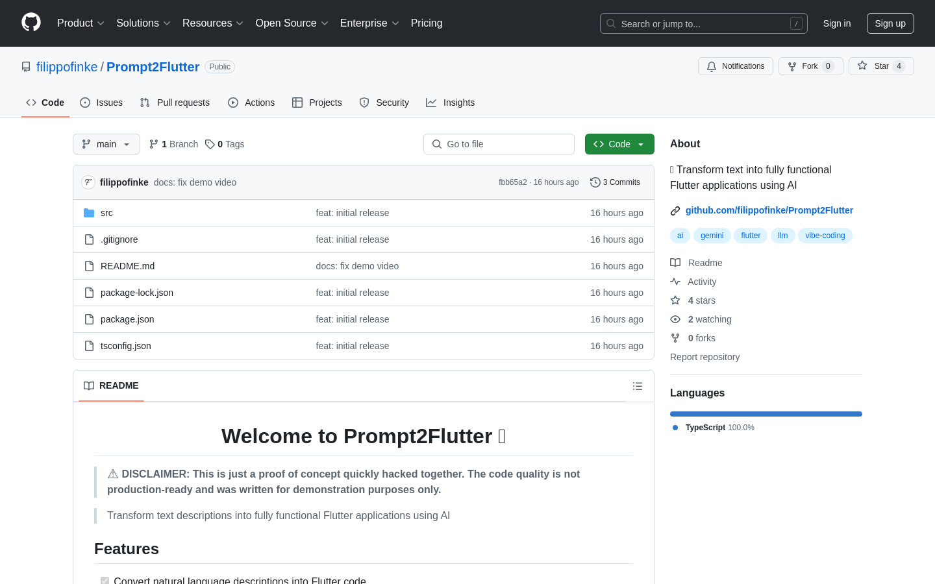This screenshot has width=935, height=584.
Task: Click Report repository link
Action: [704, 357]
